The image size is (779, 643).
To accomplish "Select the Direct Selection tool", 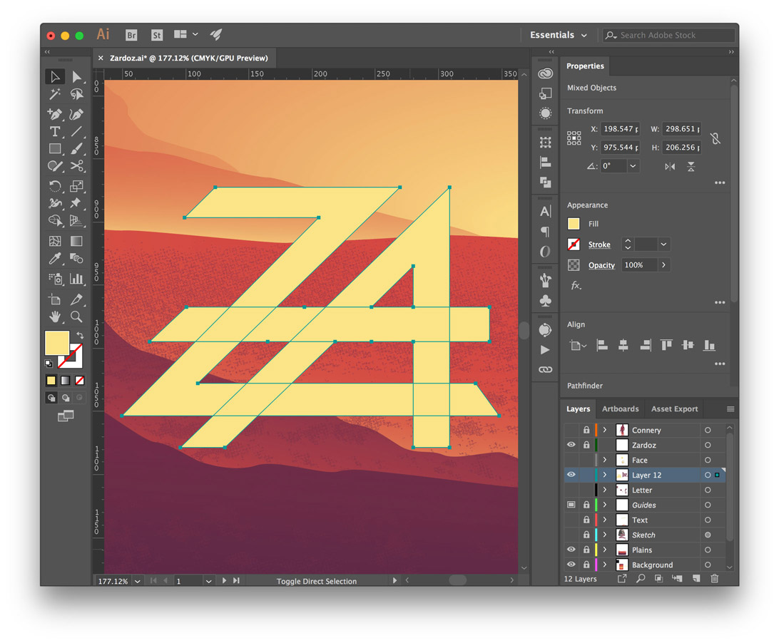I will click(x=76, y=77).
